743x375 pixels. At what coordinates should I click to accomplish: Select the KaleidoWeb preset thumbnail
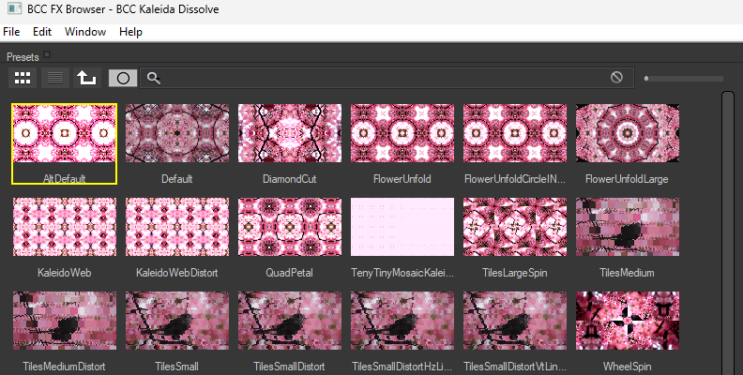coord(65,227)
